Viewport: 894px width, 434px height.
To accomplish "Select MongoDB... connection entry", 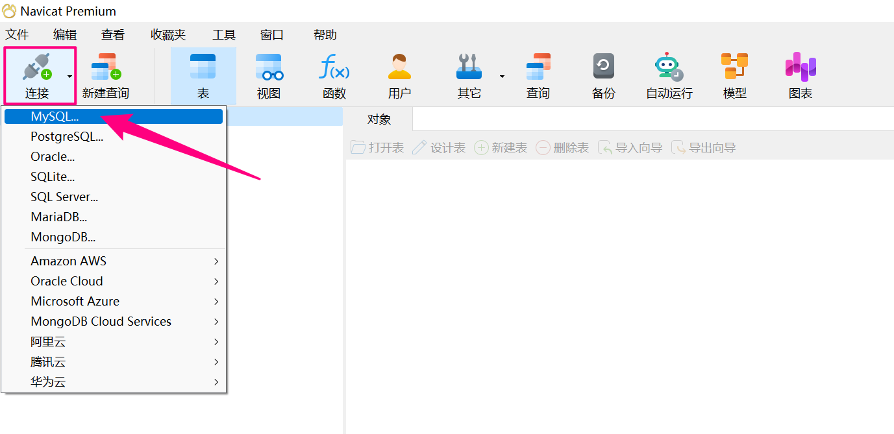I will [63, 237].
